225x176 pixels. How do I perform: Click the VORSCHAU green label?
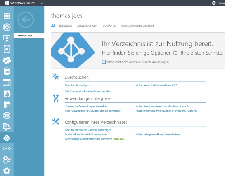pyautogui.click(x=119, y=139)
